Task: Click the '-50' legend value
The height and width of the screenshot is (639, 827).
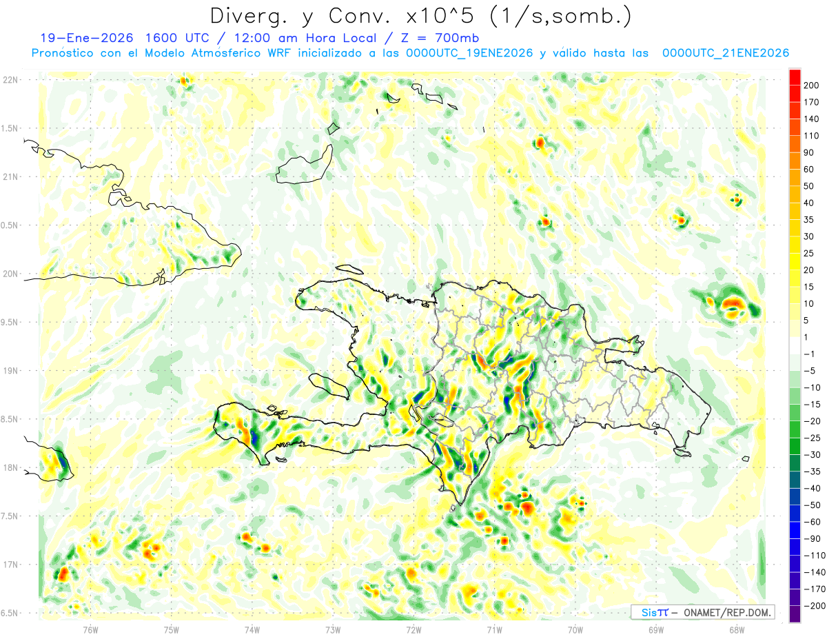Action: [811, 505]
